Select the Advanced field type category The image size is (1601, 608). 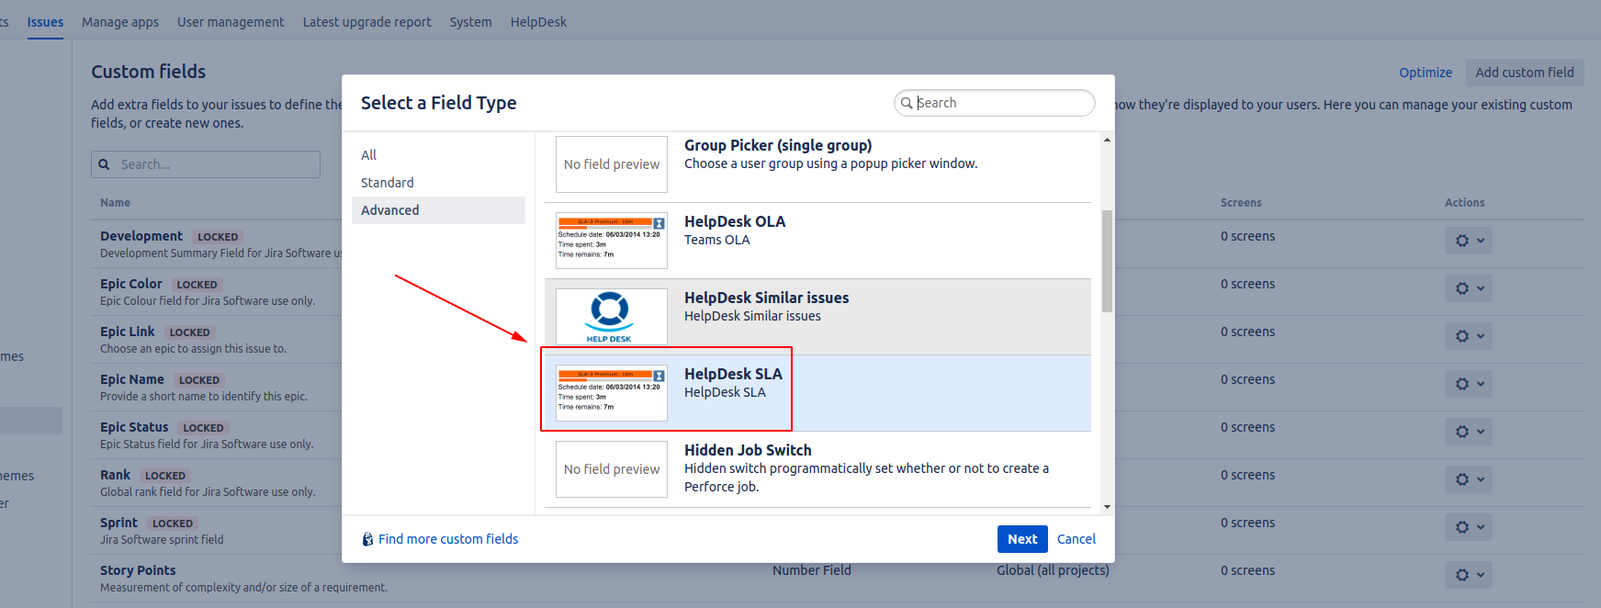point(438,210)
